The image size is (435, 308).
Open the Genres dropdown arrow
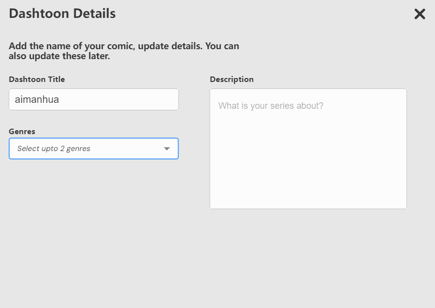(x=167, y=149)
